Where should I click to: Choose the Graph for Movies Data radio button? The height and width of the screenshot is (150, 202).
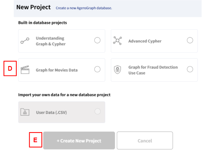pos(97,69)
